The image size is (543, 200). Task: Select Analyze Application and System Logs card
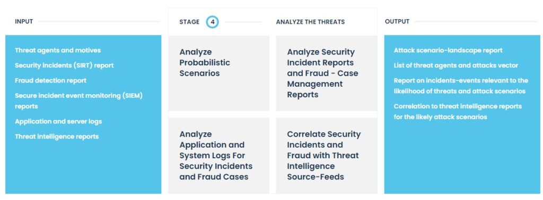pyautogui.click(x=218, y=156)
